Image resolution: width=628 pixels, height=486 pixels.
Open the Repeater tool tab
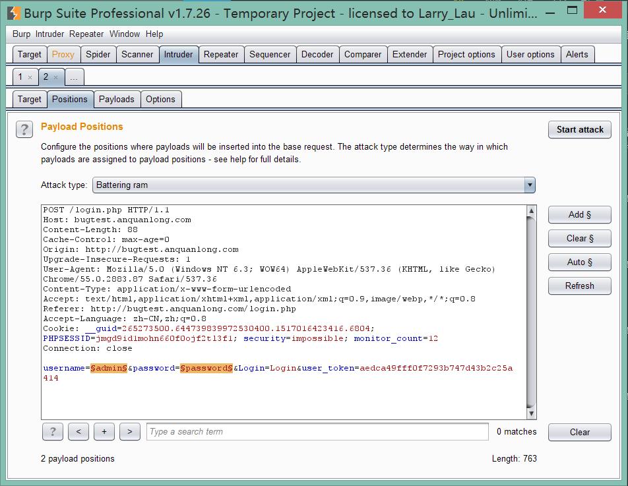tap(220, 55)
